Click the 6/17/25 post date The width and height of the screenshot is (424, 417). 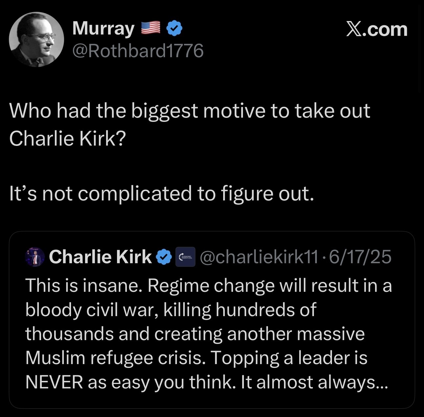(361, 257)
